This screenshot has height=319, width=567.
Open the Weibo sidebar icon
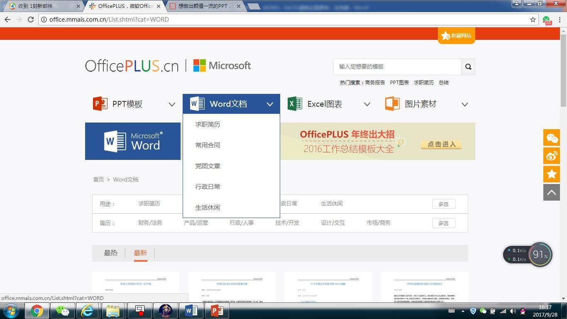tap(552, 156)
